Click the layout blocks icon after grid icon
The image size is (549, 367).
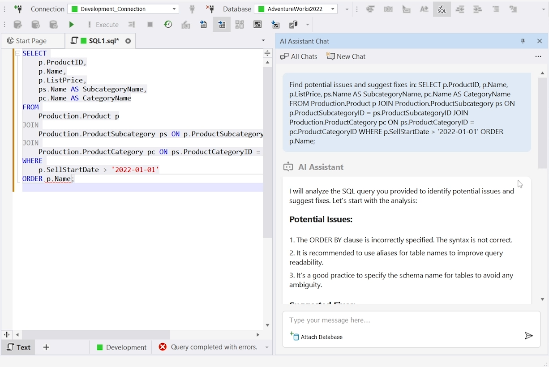click(x=240, y=25)
